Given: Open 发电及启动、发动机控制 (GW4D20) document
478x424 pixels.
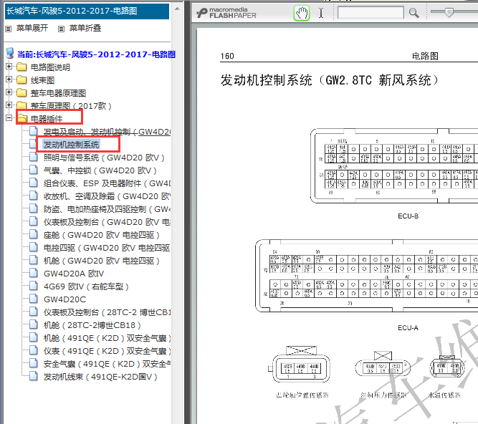Looking at the screenshot, I should 107,132.
